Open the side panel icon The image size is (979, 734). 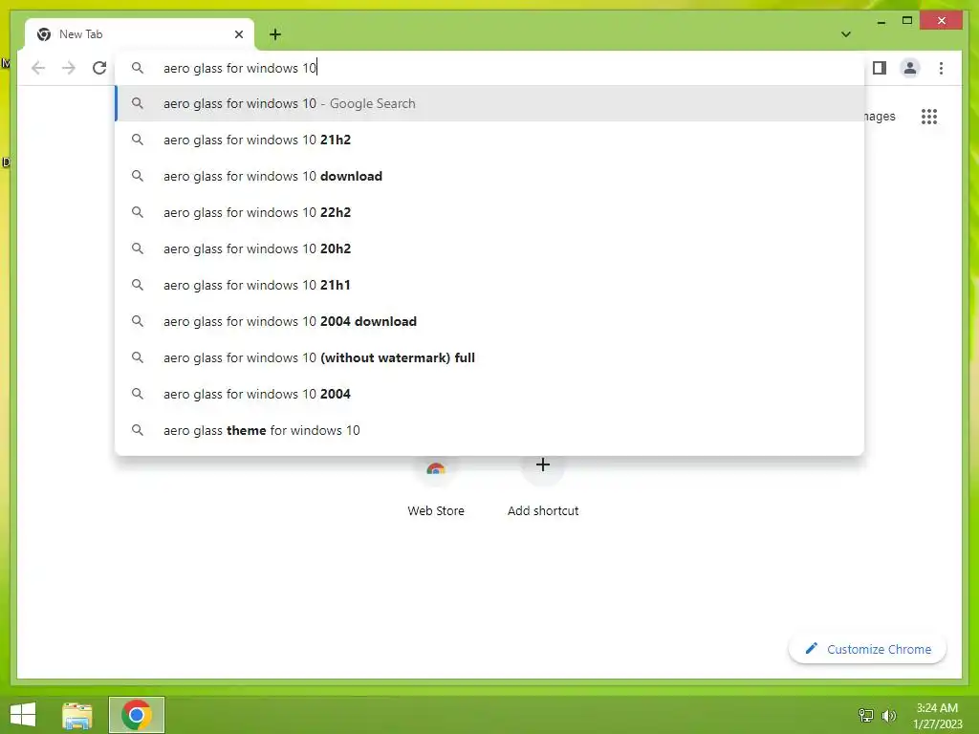pyautogui.click(x=880, y=68)
